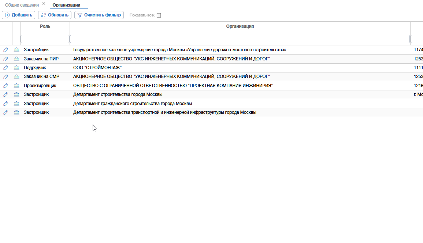Focus the Организация column filter field
Image resolution: width=423 pixels, height=243 pixels.
coord(240,39)
